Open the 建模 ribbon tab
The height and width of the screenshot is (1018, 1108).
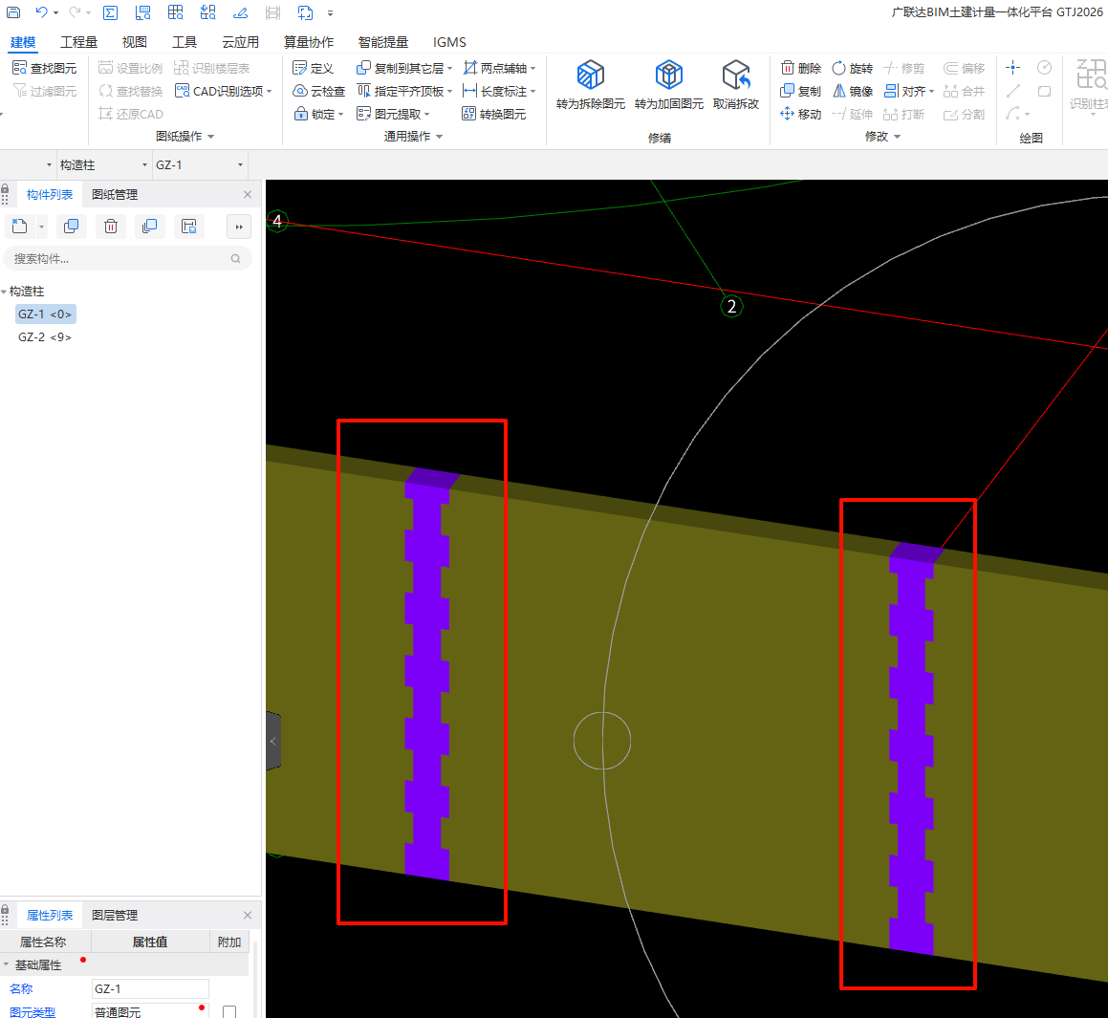[23, 42]
